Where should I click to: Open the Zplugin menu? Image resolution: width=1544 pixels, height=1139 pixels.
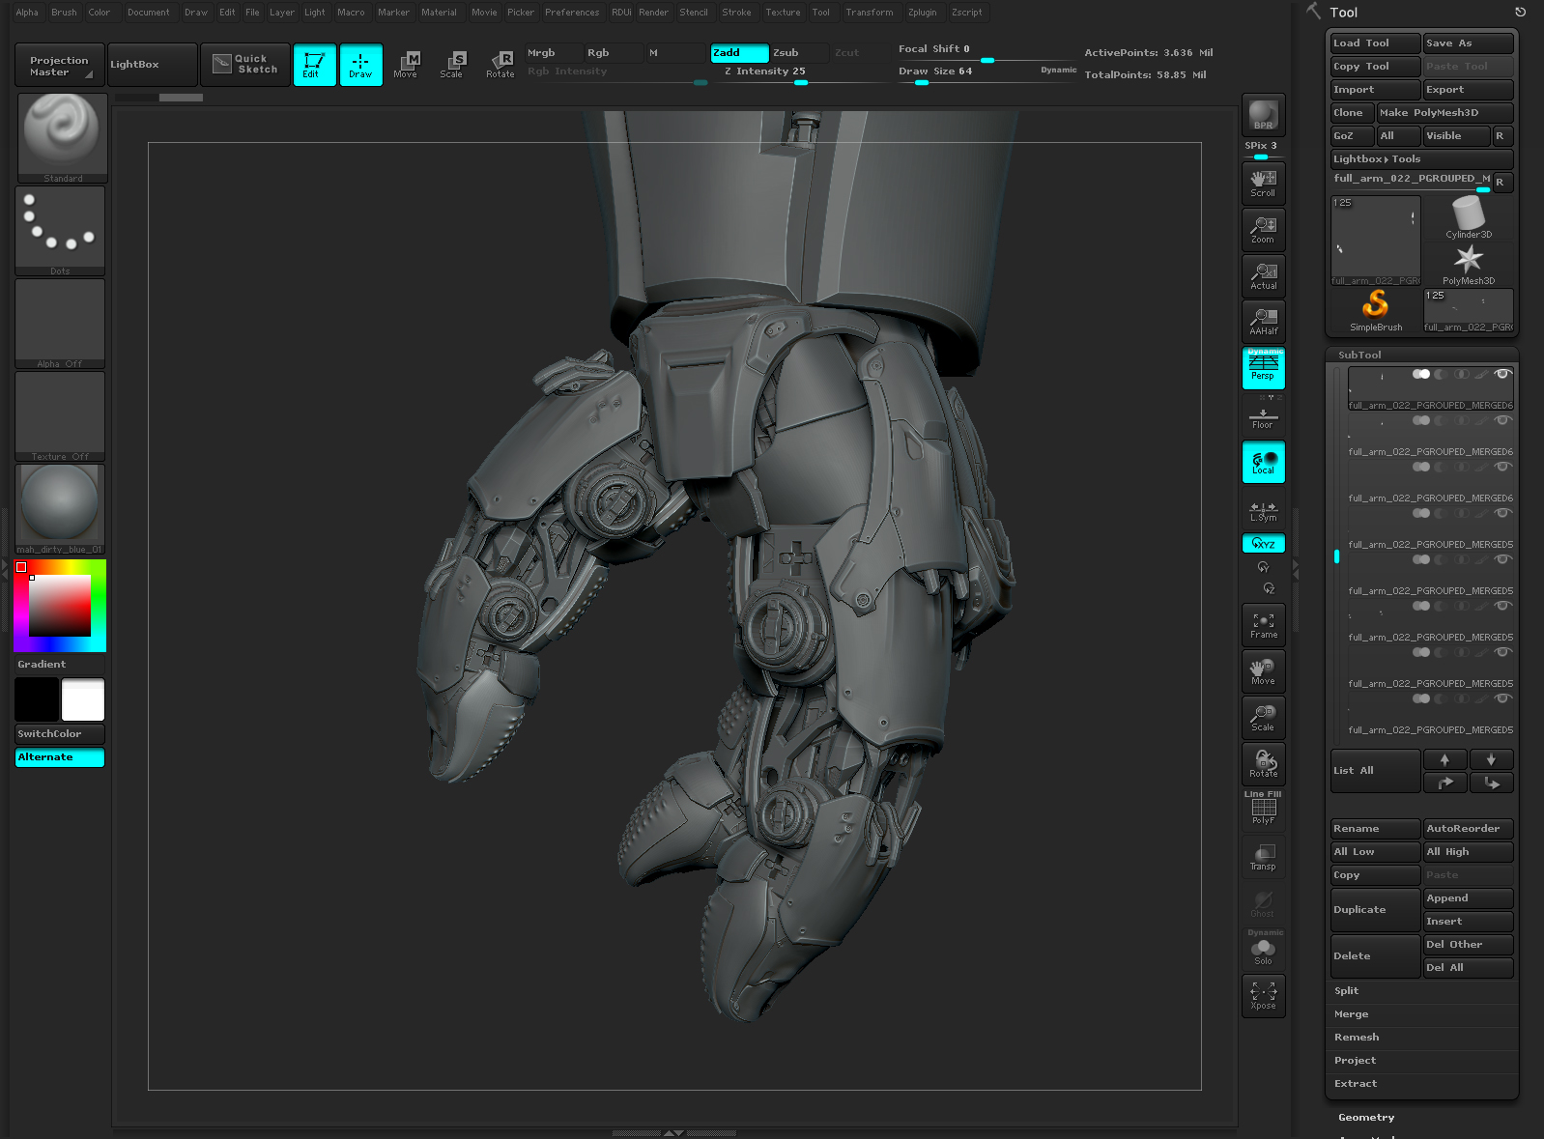point(922,13)
